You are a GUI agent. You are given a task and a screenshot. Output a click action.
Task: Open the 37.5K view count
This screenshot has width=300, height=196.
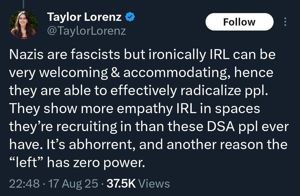(x=121, y=183)
